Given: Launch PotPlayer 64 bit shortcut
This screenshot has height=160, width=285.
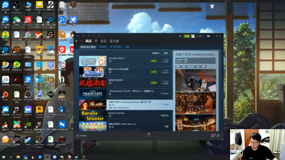Looking at the screenshot, I should (39, 7).
